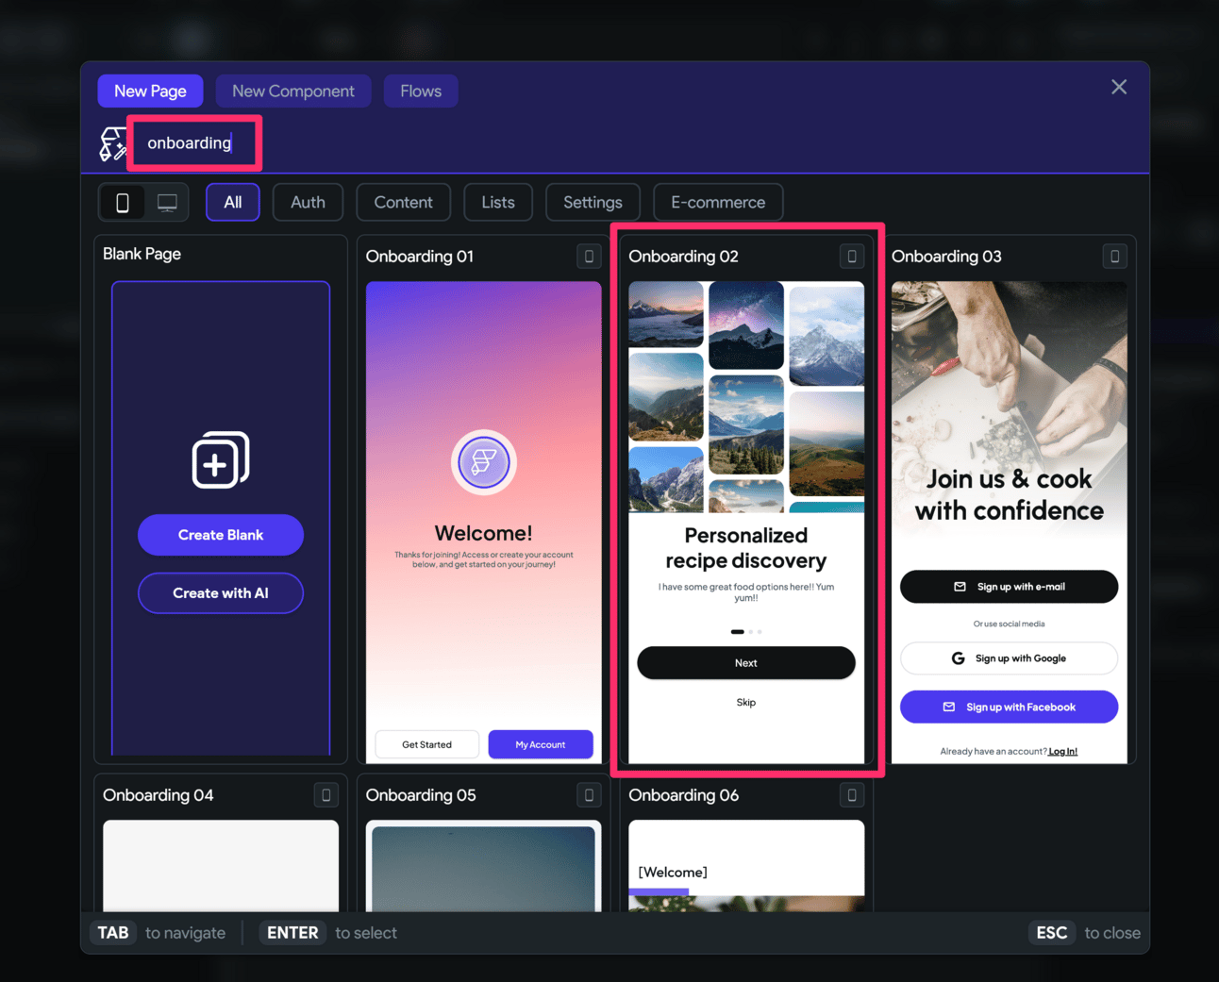Open the New Component tab
Screen dimensions: 1219x982
pyautogui.click(x=293, y=91)
